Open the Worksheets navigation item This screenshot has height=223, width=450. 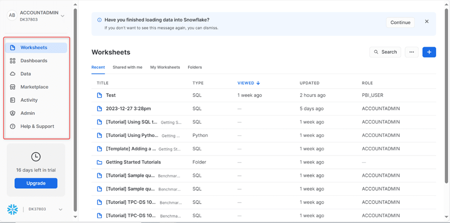click(x=36, y=48)
